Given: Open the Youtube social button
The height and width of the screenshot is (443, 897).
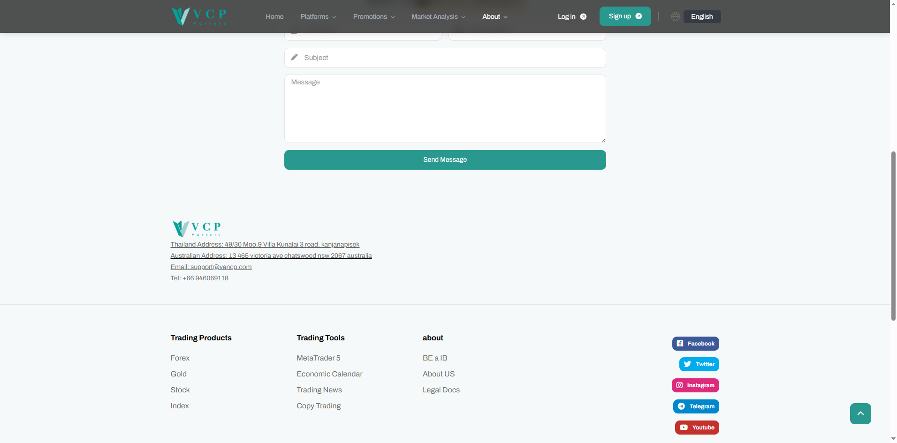Looking at the screenshot, I should (697, 428).
